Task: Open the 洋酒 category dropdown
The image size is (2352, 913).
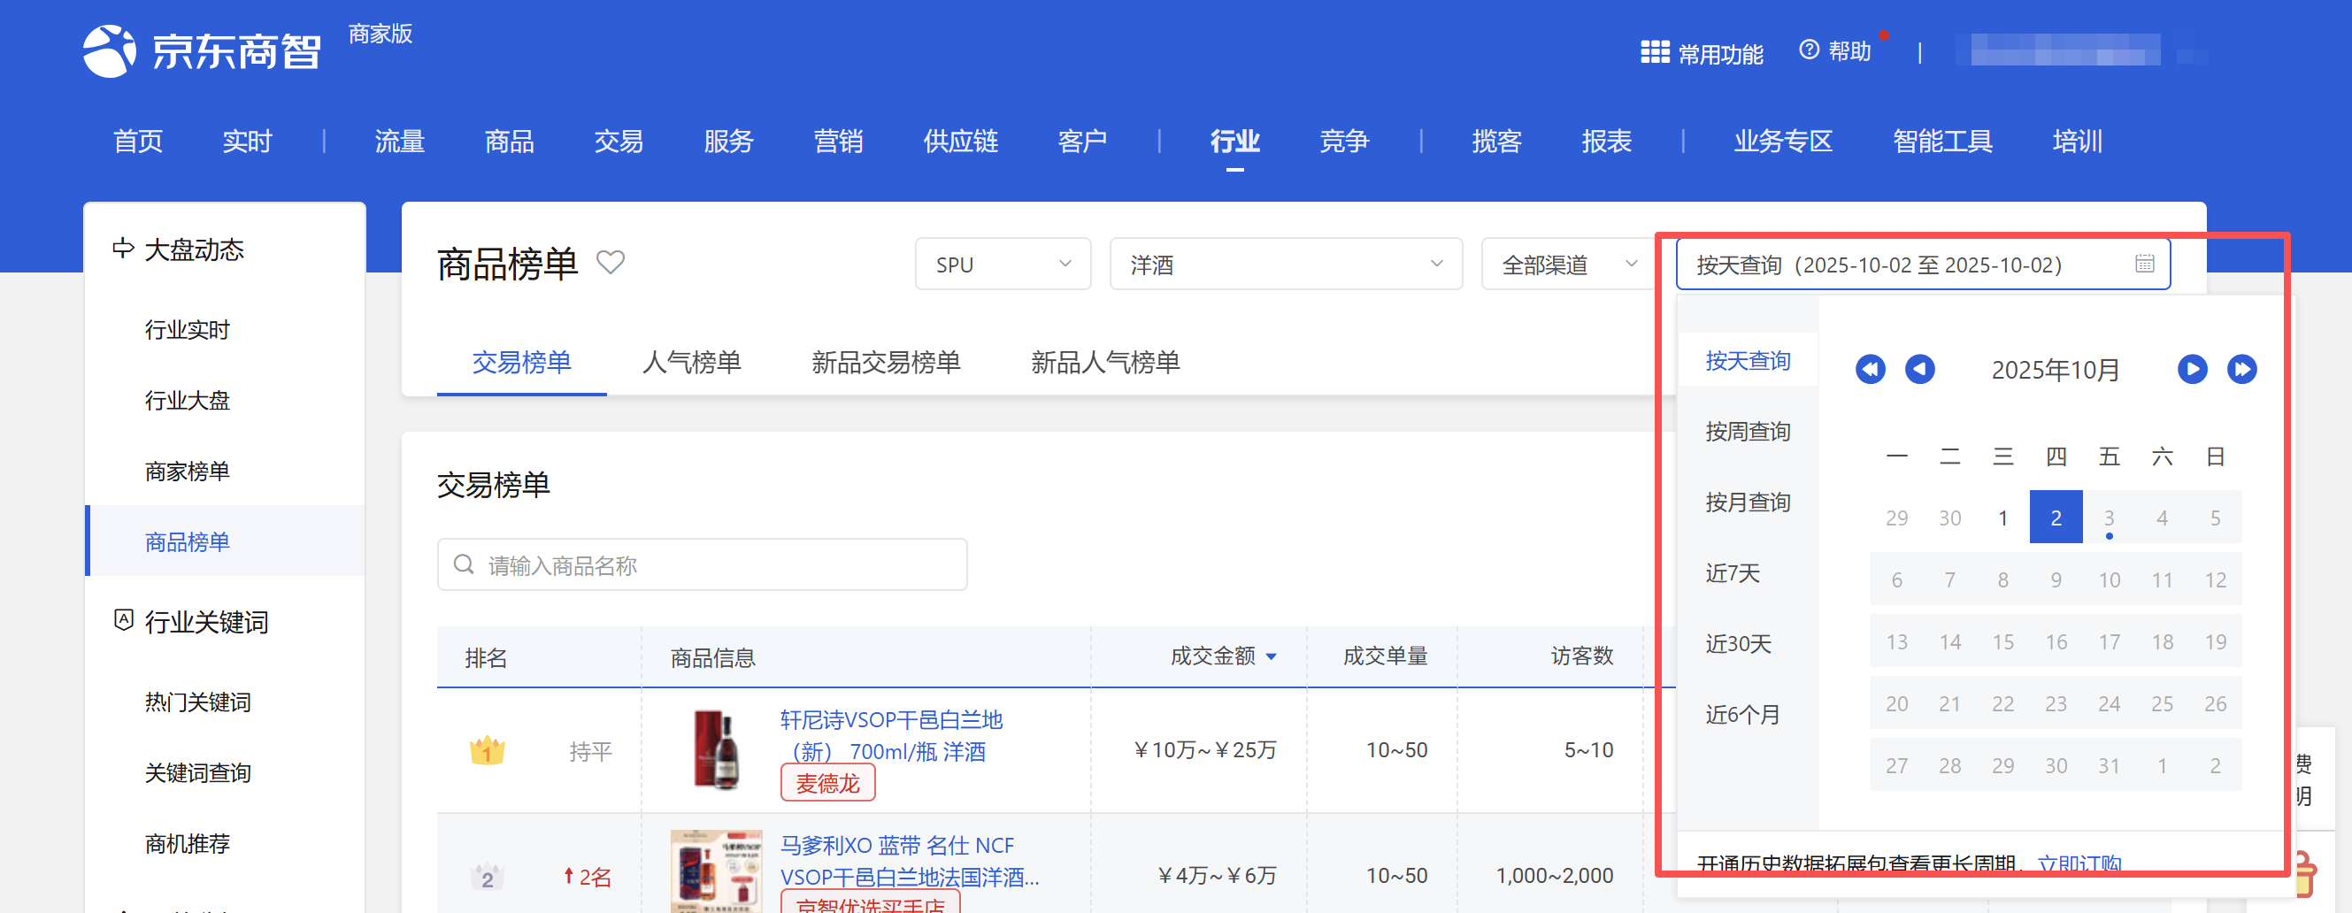Action: click(1286, 264)
